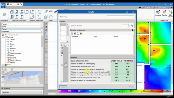
Task: Click the Cancelar button
Action: click(x=131, y=87)
